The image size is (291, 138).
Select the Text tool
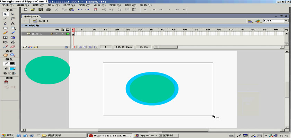click(x=12, y=23)
